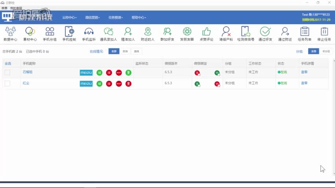Open the 素材中心 material center
The height and width of the screenshot is (188, 335).
click(30, 34)
